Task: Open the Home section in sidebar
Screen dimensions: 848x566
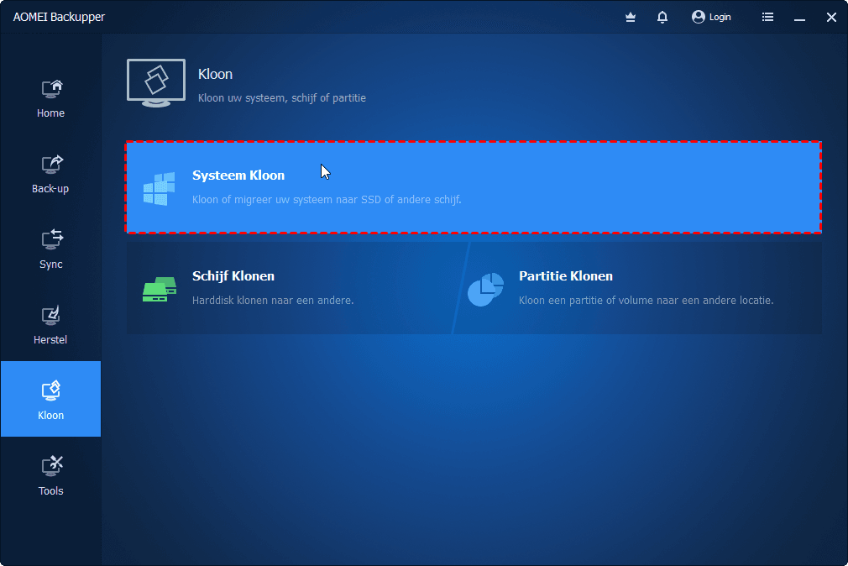Action: coord(50,97)
